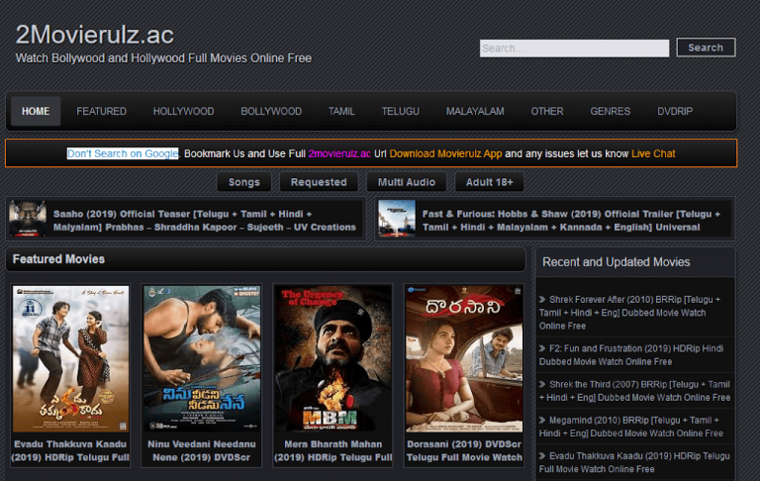Screen dimensions: 760x481
Task: Click the Ninu Veedani Needanu Nene poster
Action: pos(202,359)
